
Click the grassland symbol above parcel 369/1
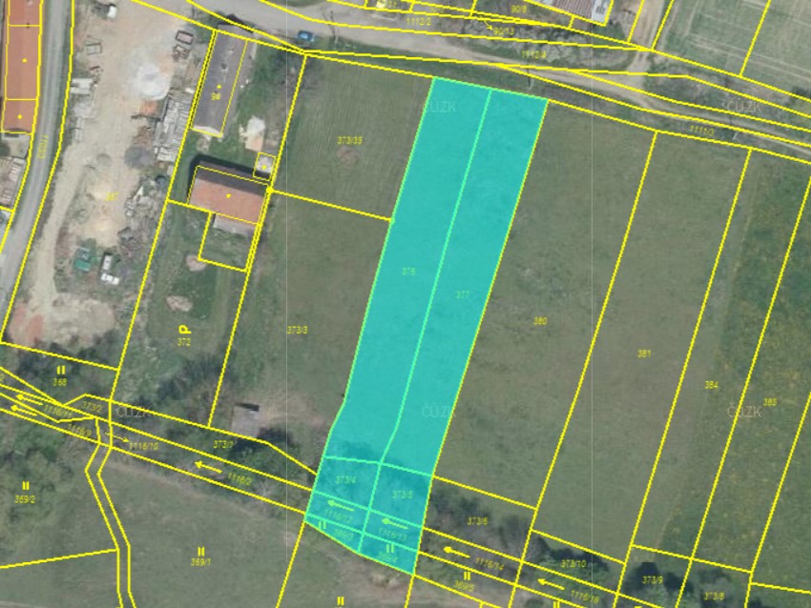200,551
